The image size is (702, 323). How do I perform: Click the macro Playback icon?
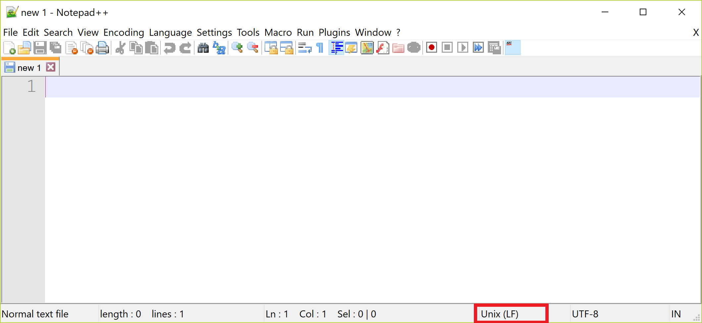coord(463,48)
